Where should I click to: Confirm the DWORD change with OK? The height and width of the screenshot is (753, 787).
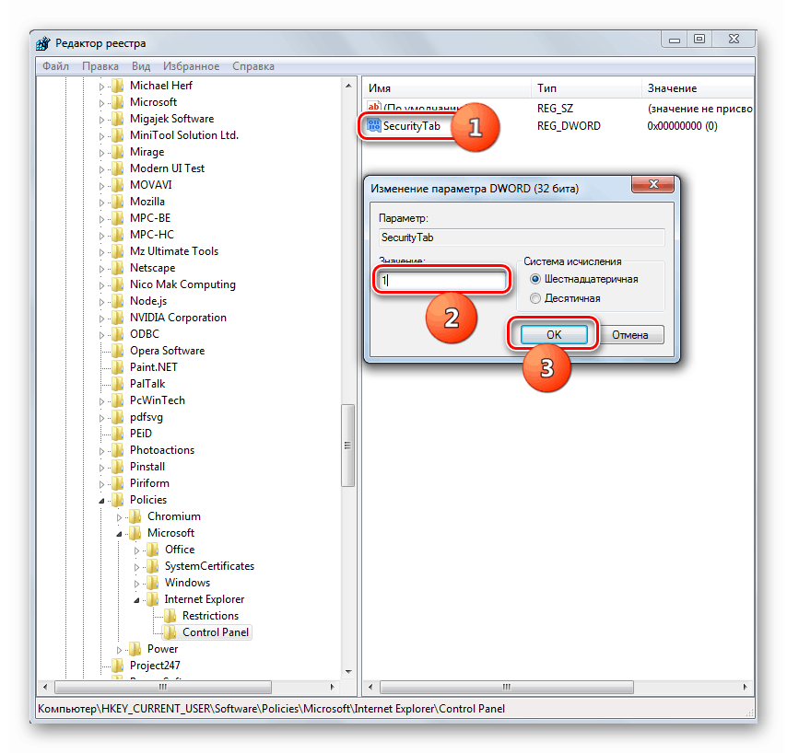point(554,334)
